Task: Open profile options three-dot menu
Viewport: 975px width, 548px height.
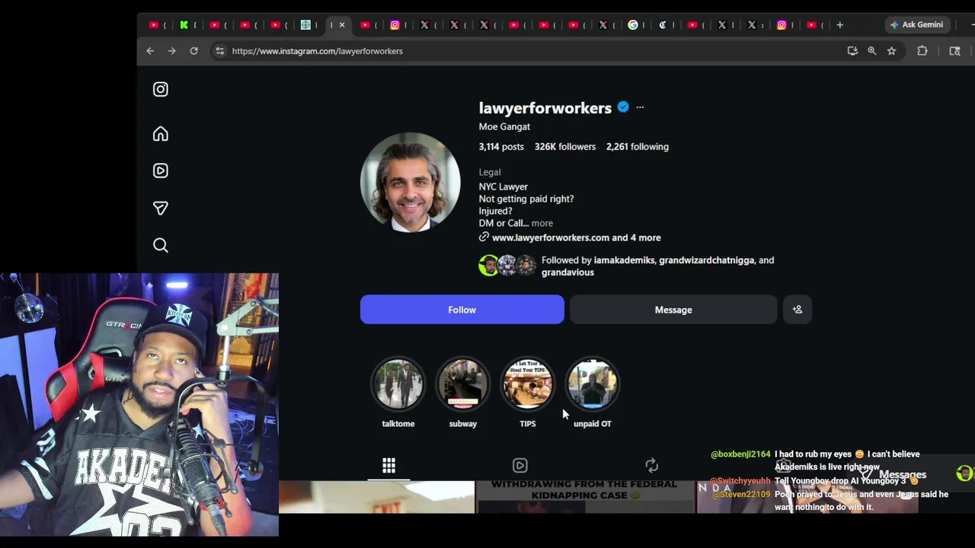Action: [x=640, y=107]
